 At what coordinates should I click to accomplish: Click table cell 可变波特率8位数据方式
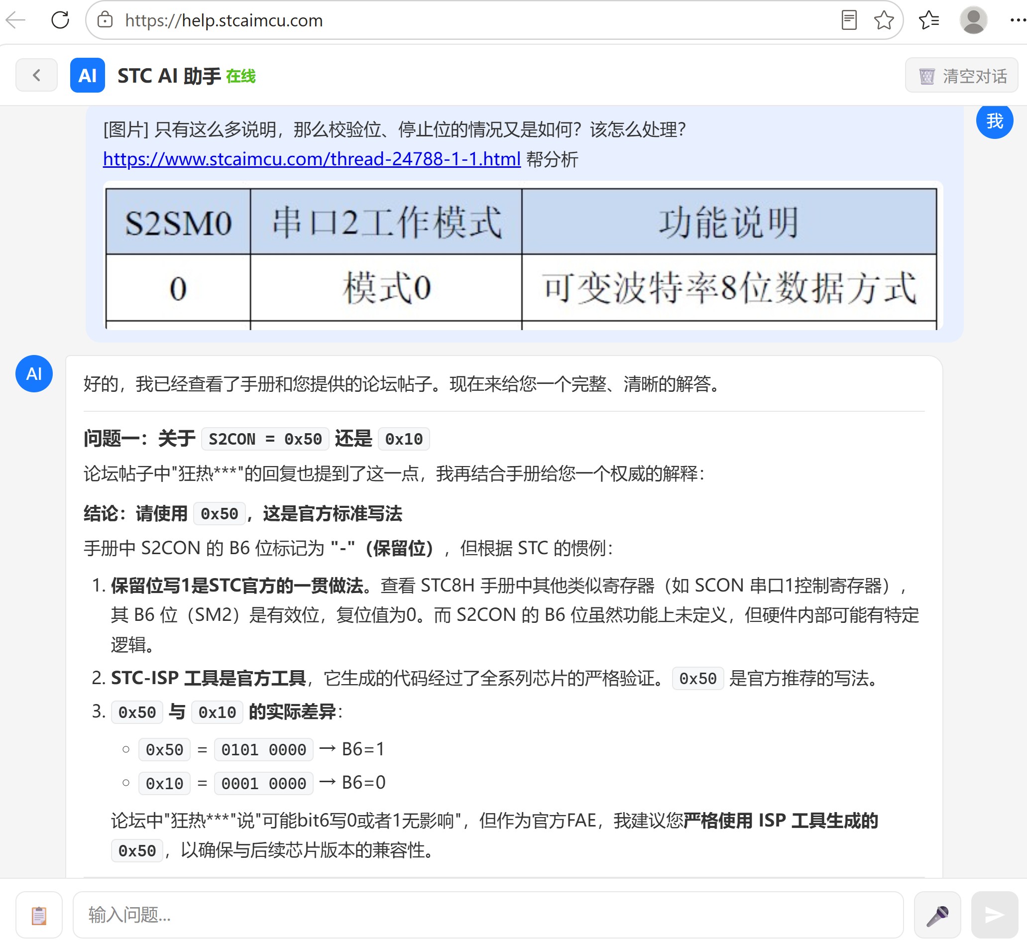pos(729,288)
